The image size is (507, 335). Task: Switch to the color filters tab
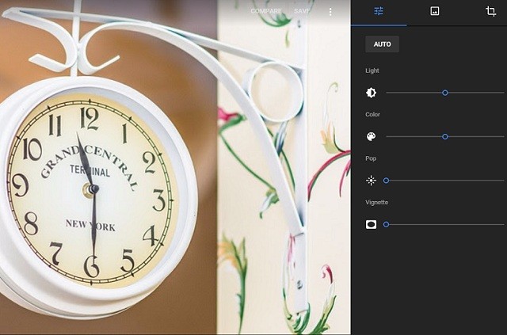[435, 11]
